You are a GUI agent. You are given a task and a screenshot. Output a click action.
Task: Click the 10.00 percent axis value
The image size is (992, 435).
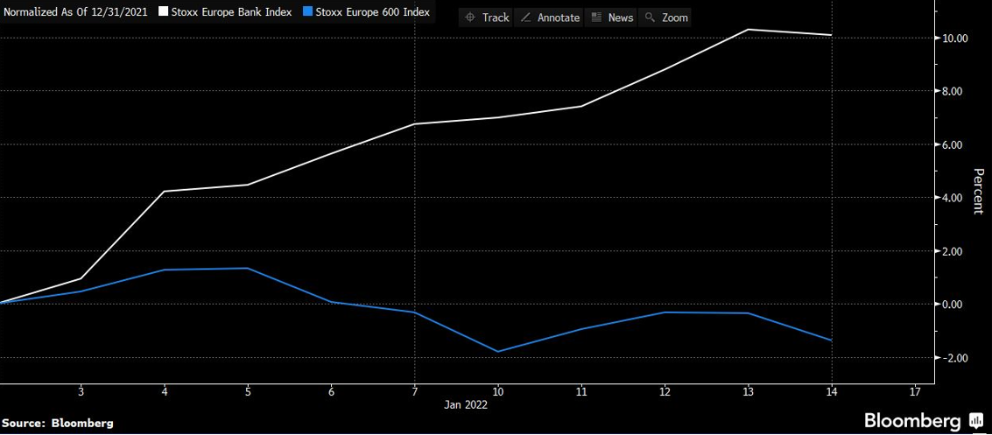pyautogui.click(x=954, y=39)
